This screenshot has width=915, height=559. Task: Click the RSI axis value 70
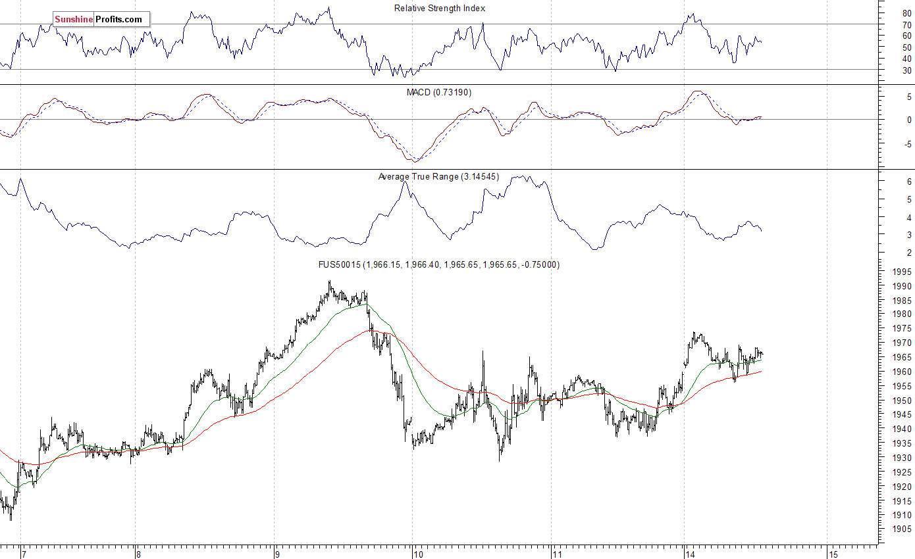point(907,25)
